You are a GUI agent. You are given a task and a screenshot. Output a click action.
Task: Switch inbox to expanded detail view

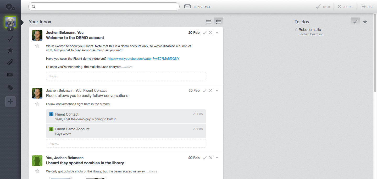point(218,22)
